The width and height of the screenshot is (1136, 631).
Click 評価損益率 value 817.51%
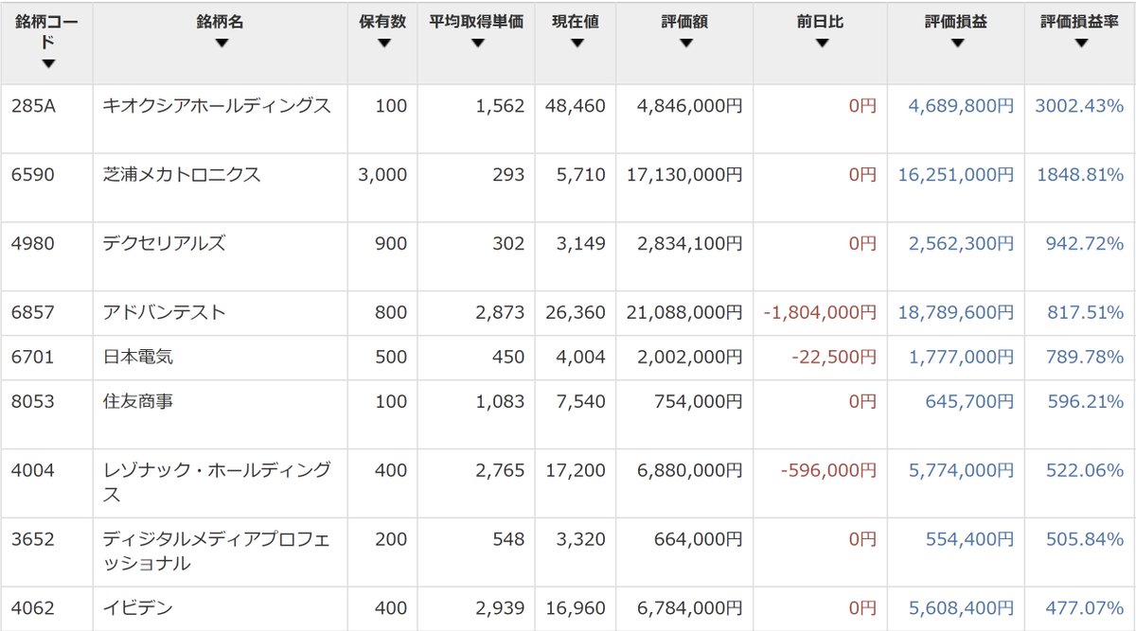click(x=1085, y=312)
